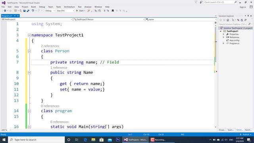This screenshot has height=143, width=254.
Task: Open the action center notification icon
Action: pyautogui.click(x=249, y=139)
